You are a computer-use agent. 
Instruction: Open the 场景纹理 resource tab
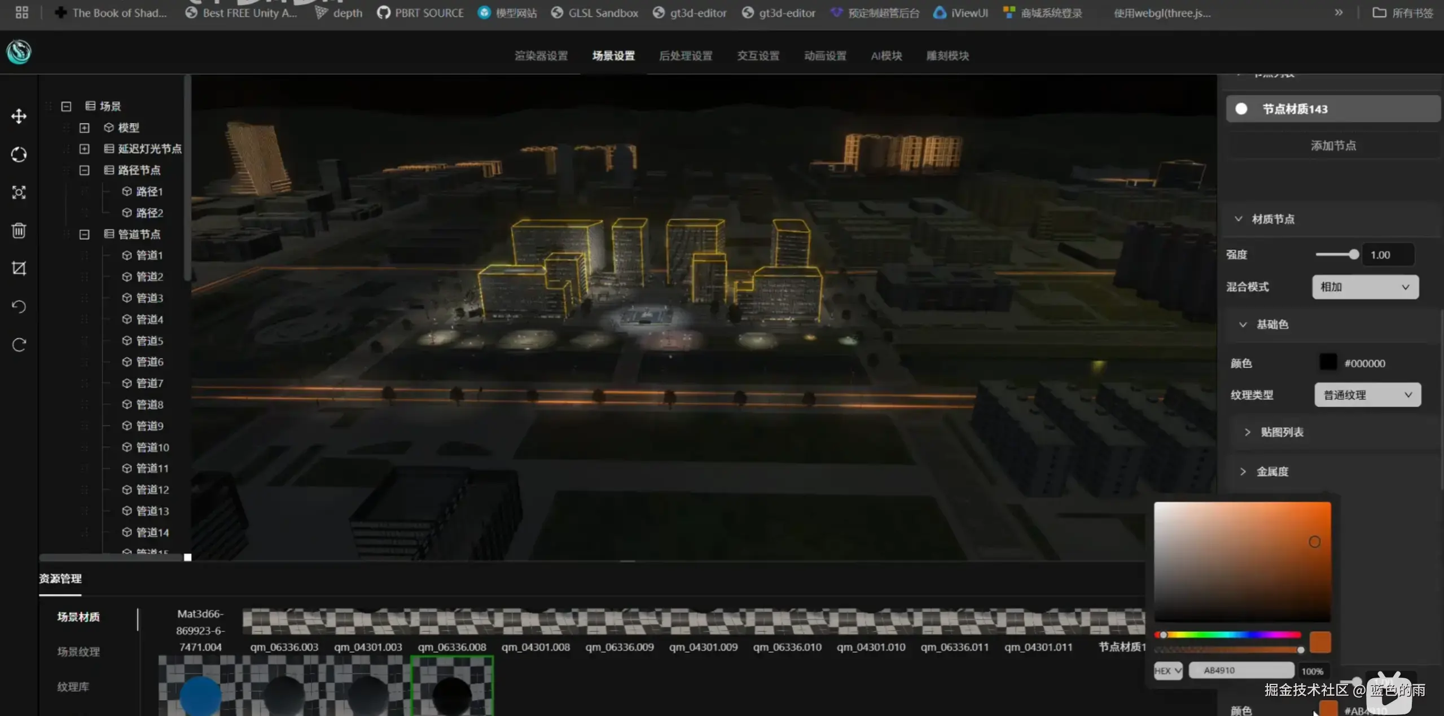pos(78,652)
